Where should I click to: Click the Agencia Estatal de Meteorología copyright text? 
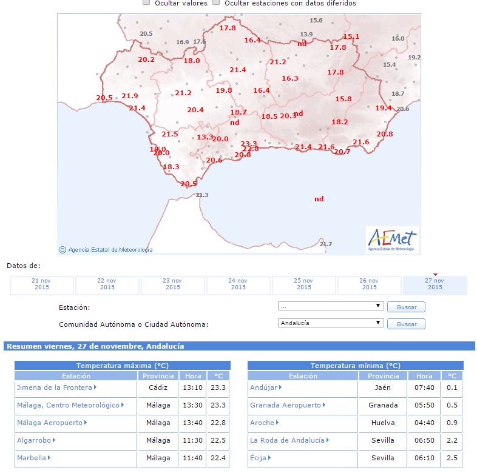(x=106, y=250)
